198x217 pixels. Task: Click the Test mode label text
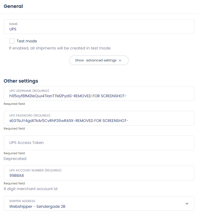27,41
